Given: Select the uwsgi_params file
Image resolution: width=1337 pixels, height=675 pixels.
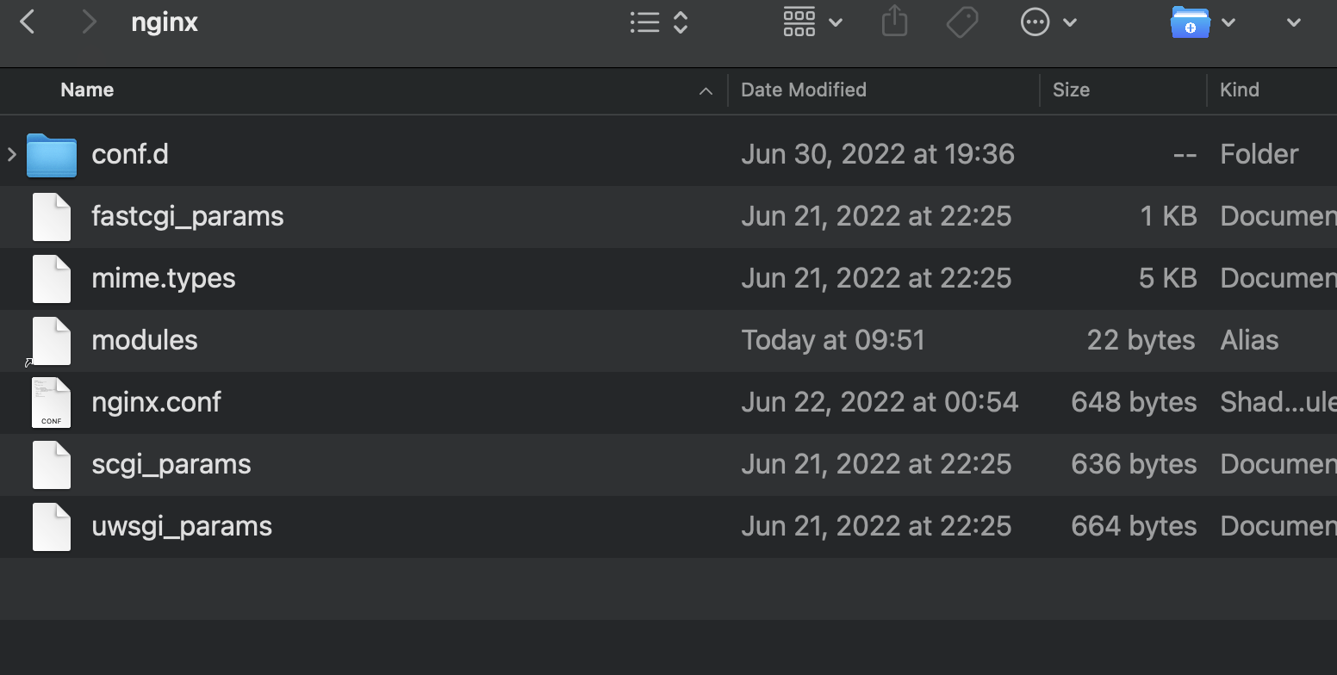Looking at the screenshot, I should [x=182, y=526].
